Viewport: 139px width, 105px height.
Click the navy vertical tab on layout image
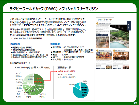pyautogui.click(x=129, y=26)
